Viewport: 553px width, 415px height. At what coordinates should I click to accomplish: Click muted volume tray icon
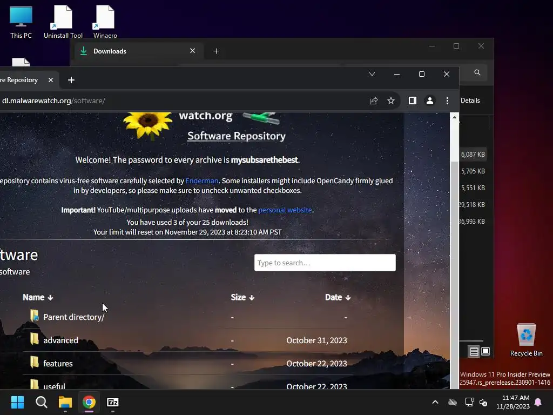(x=483, y=402)
